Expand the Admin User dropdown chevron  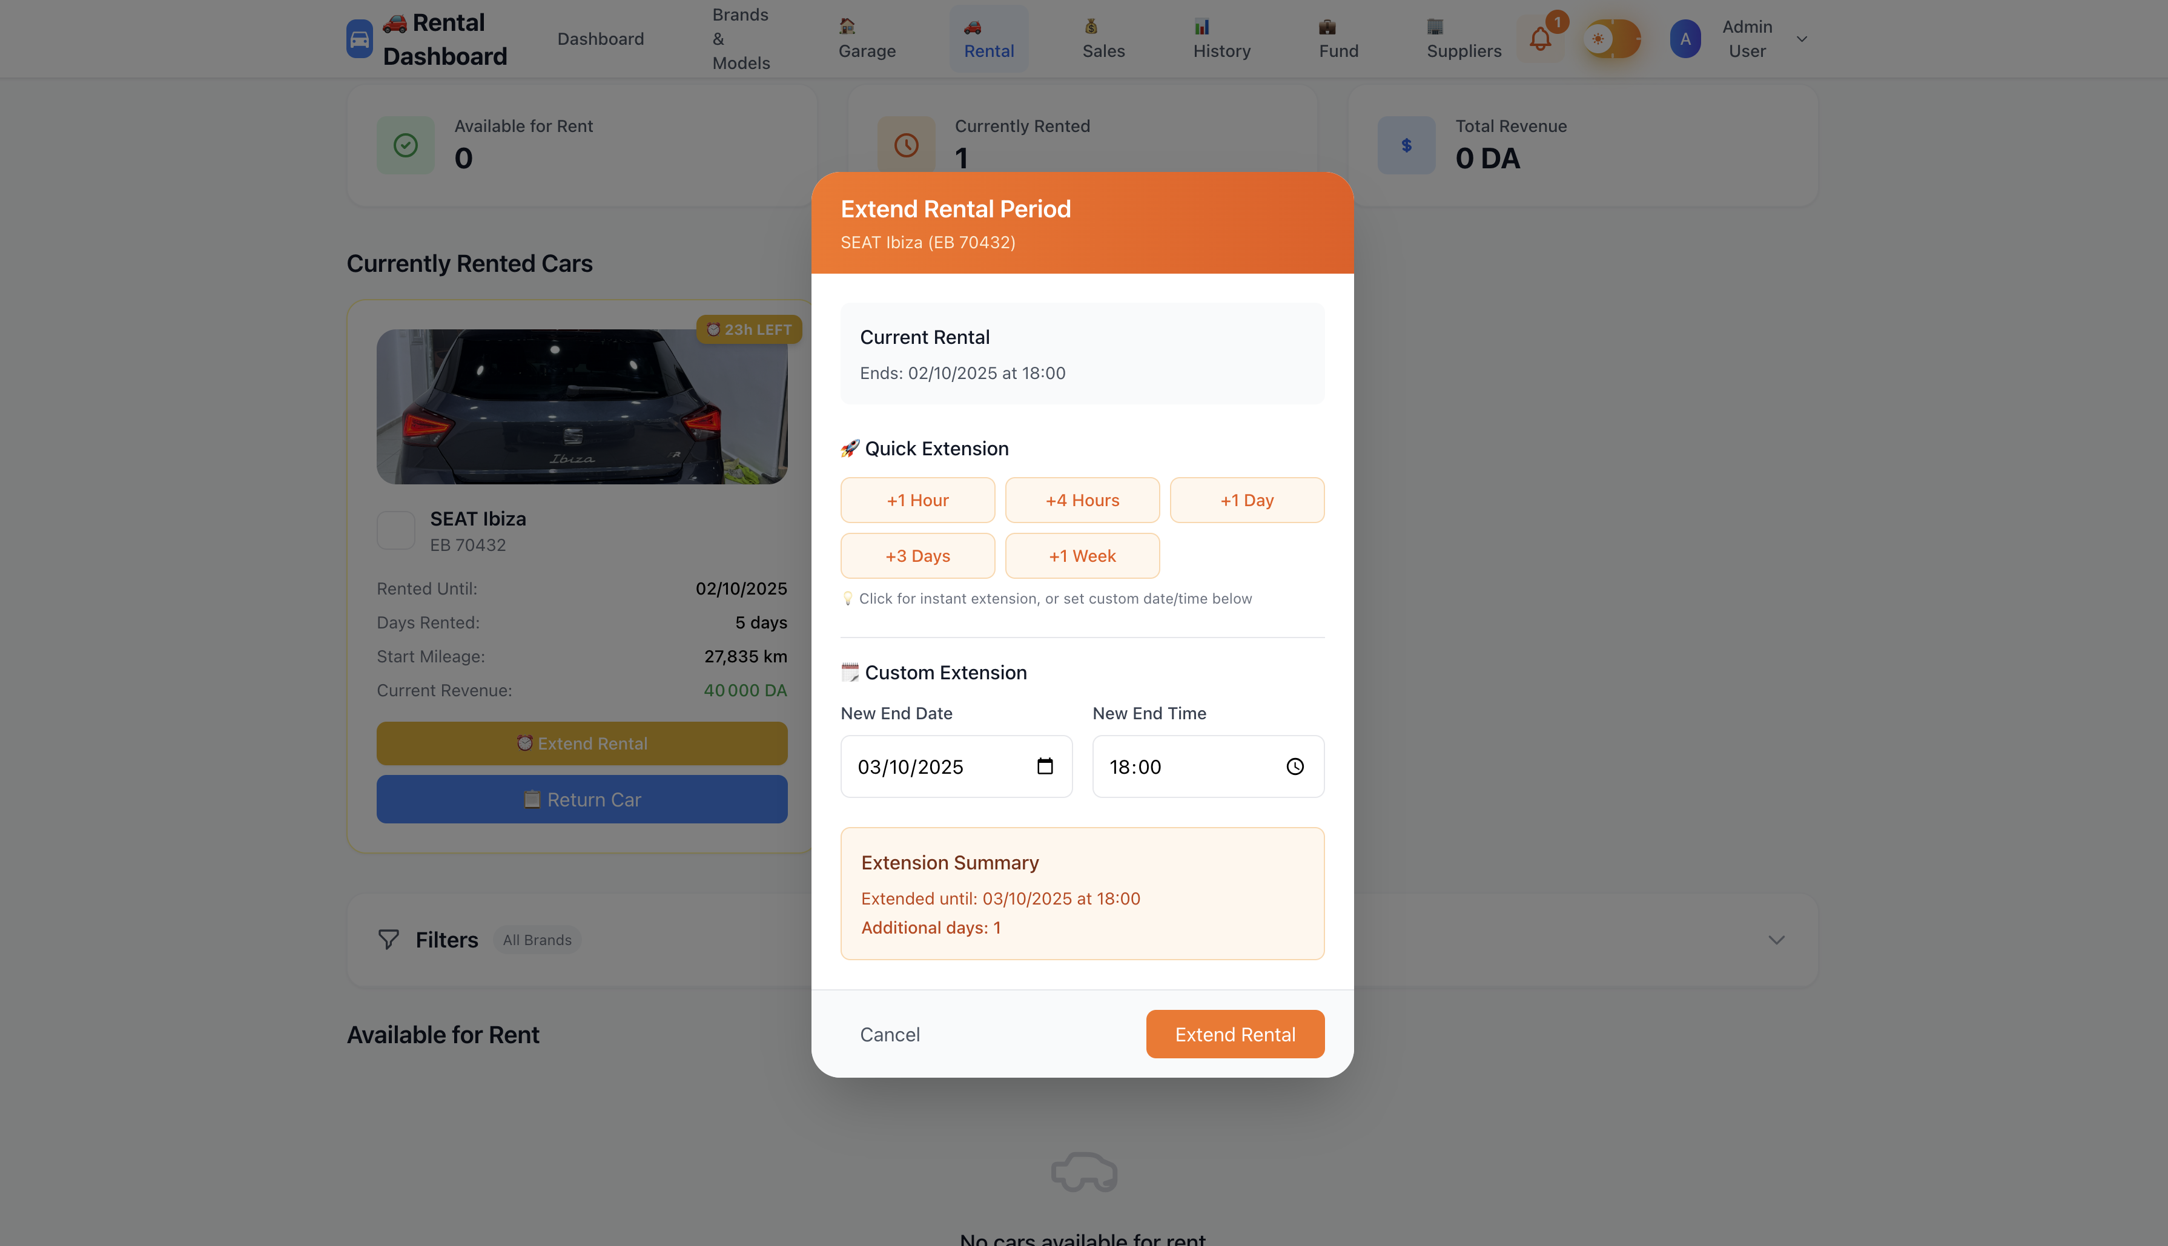point(1802,39)
